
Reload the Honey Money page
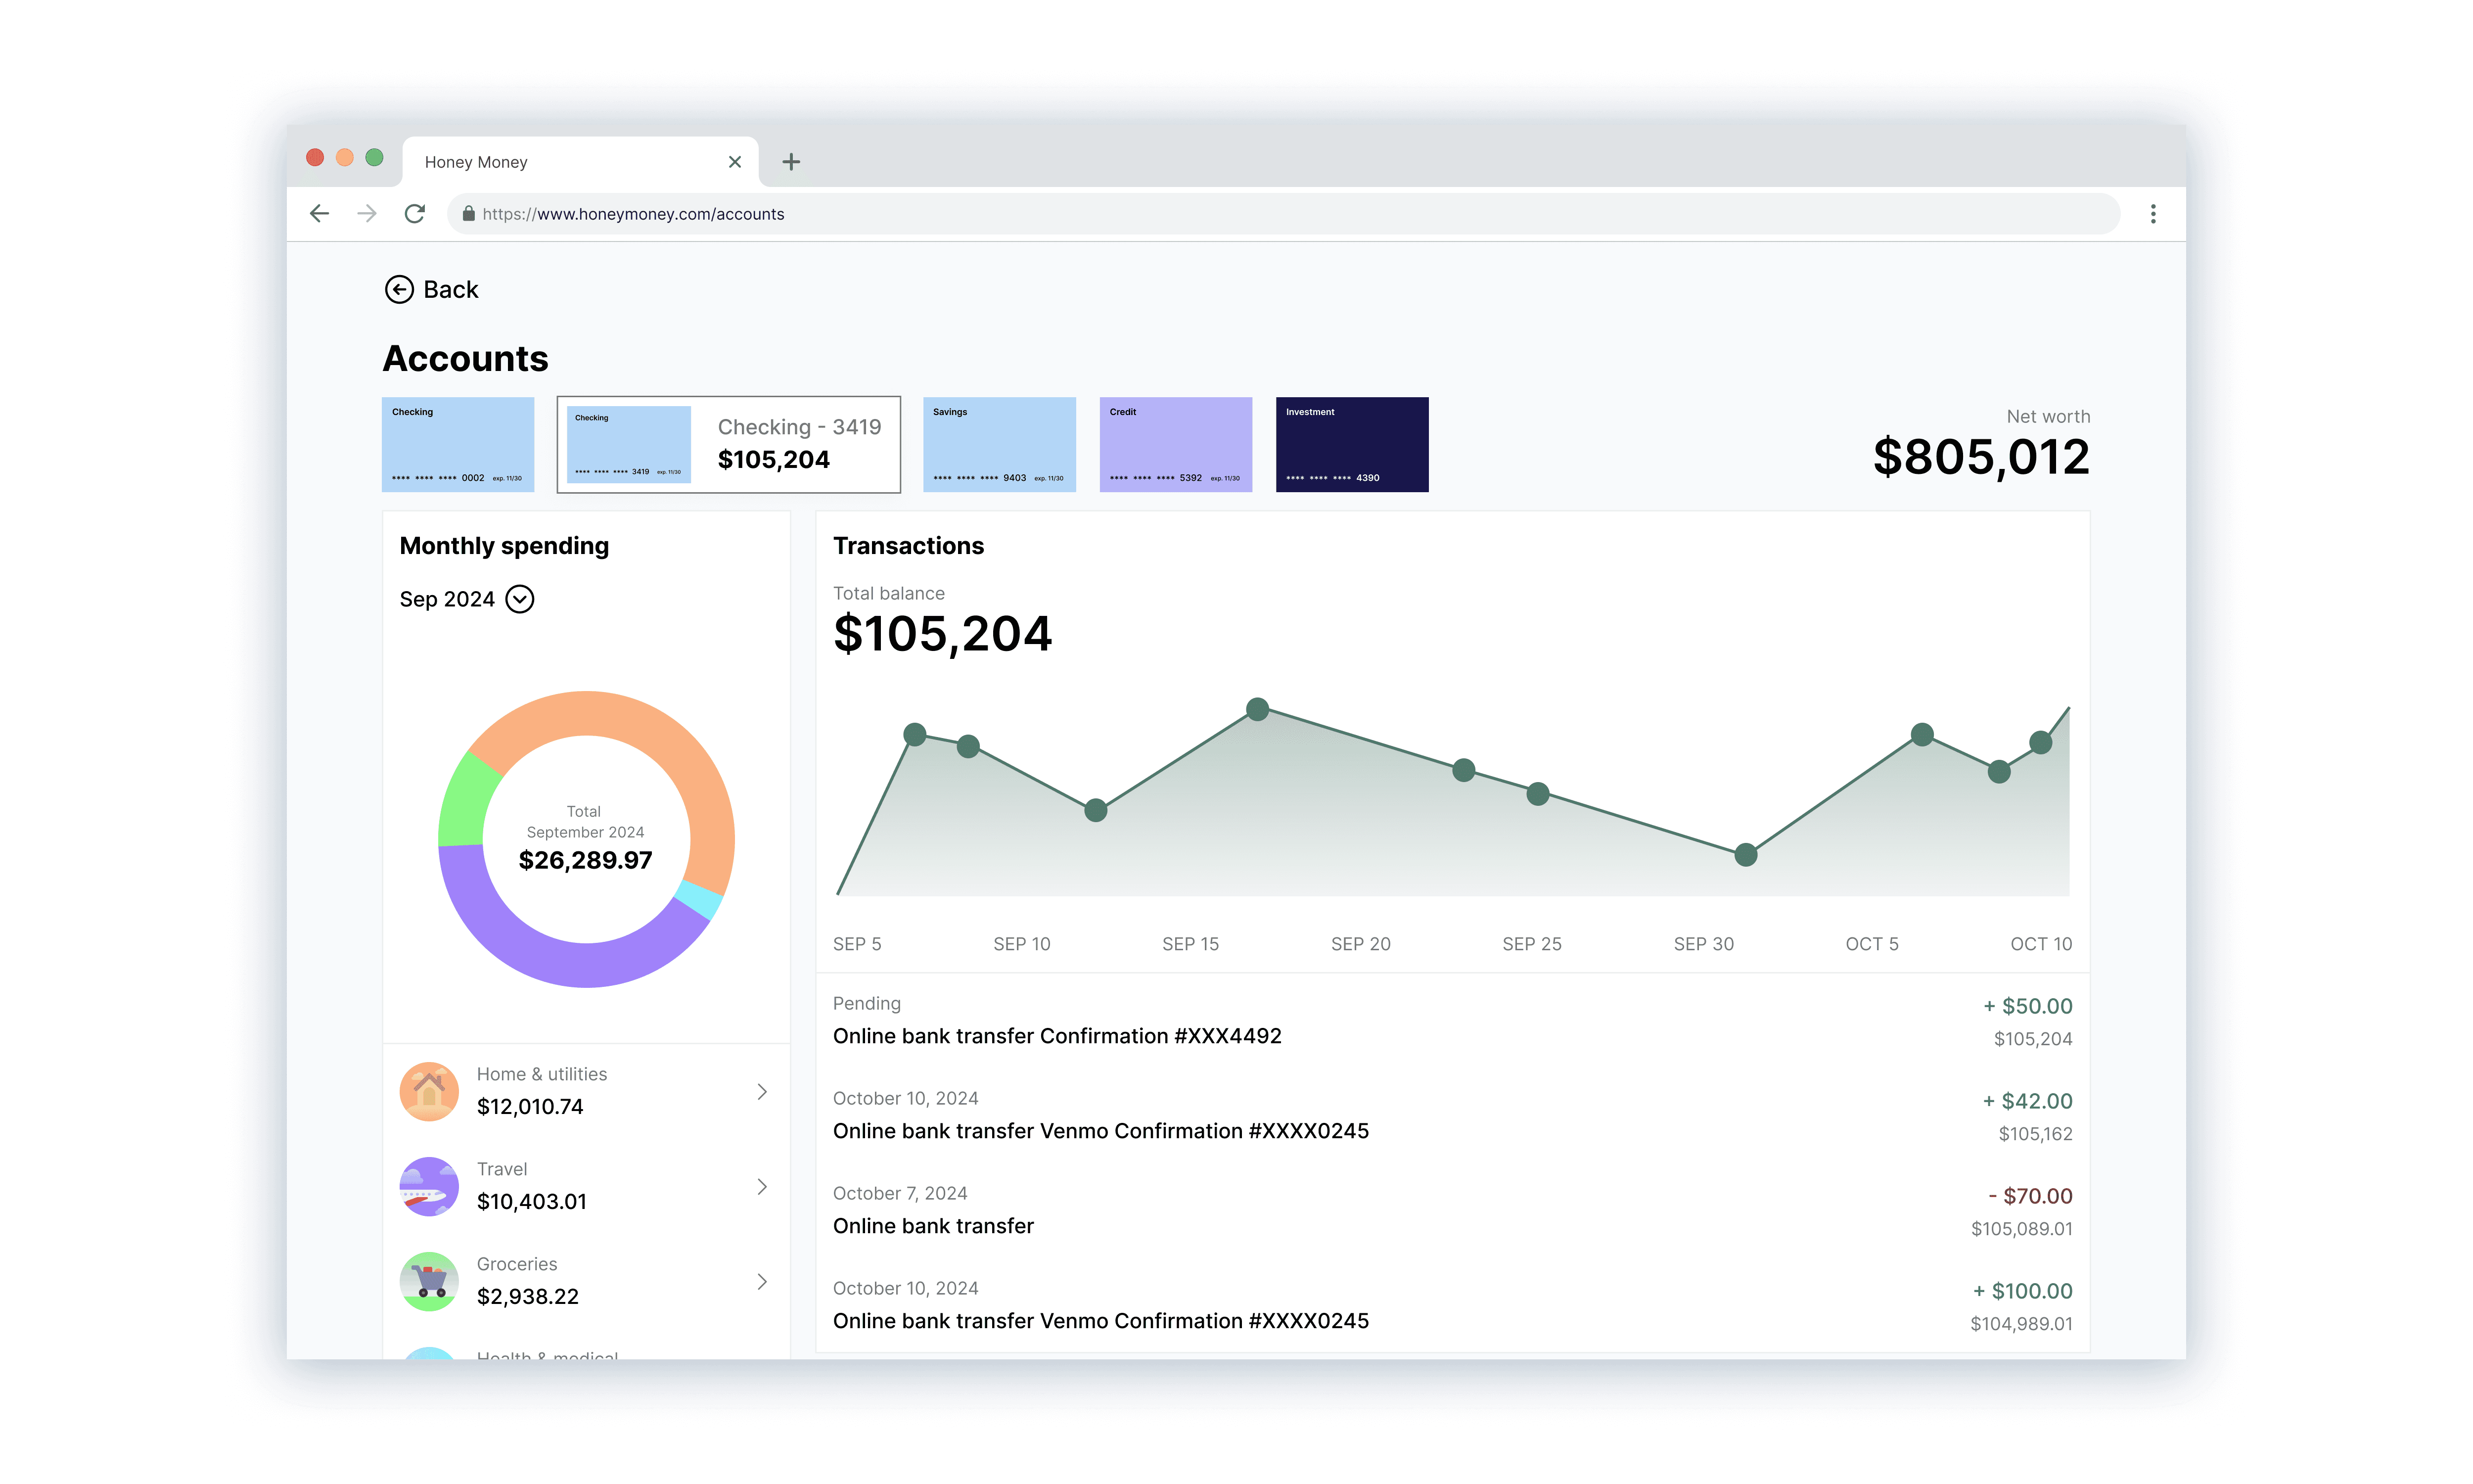point(415,214)
